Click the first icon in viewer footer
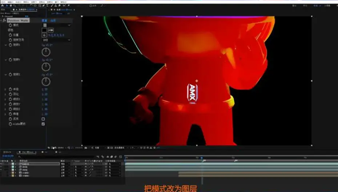The width and height of the screenshot is (338, 192). [x=49, y=148]
